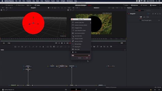Toggle Pass Through Lights checkbox
The width and height of the screenshot is (162, 91).
point(140,20)
